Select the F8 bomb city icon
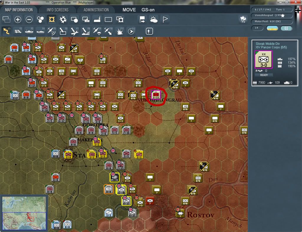 tap(86, 31)
